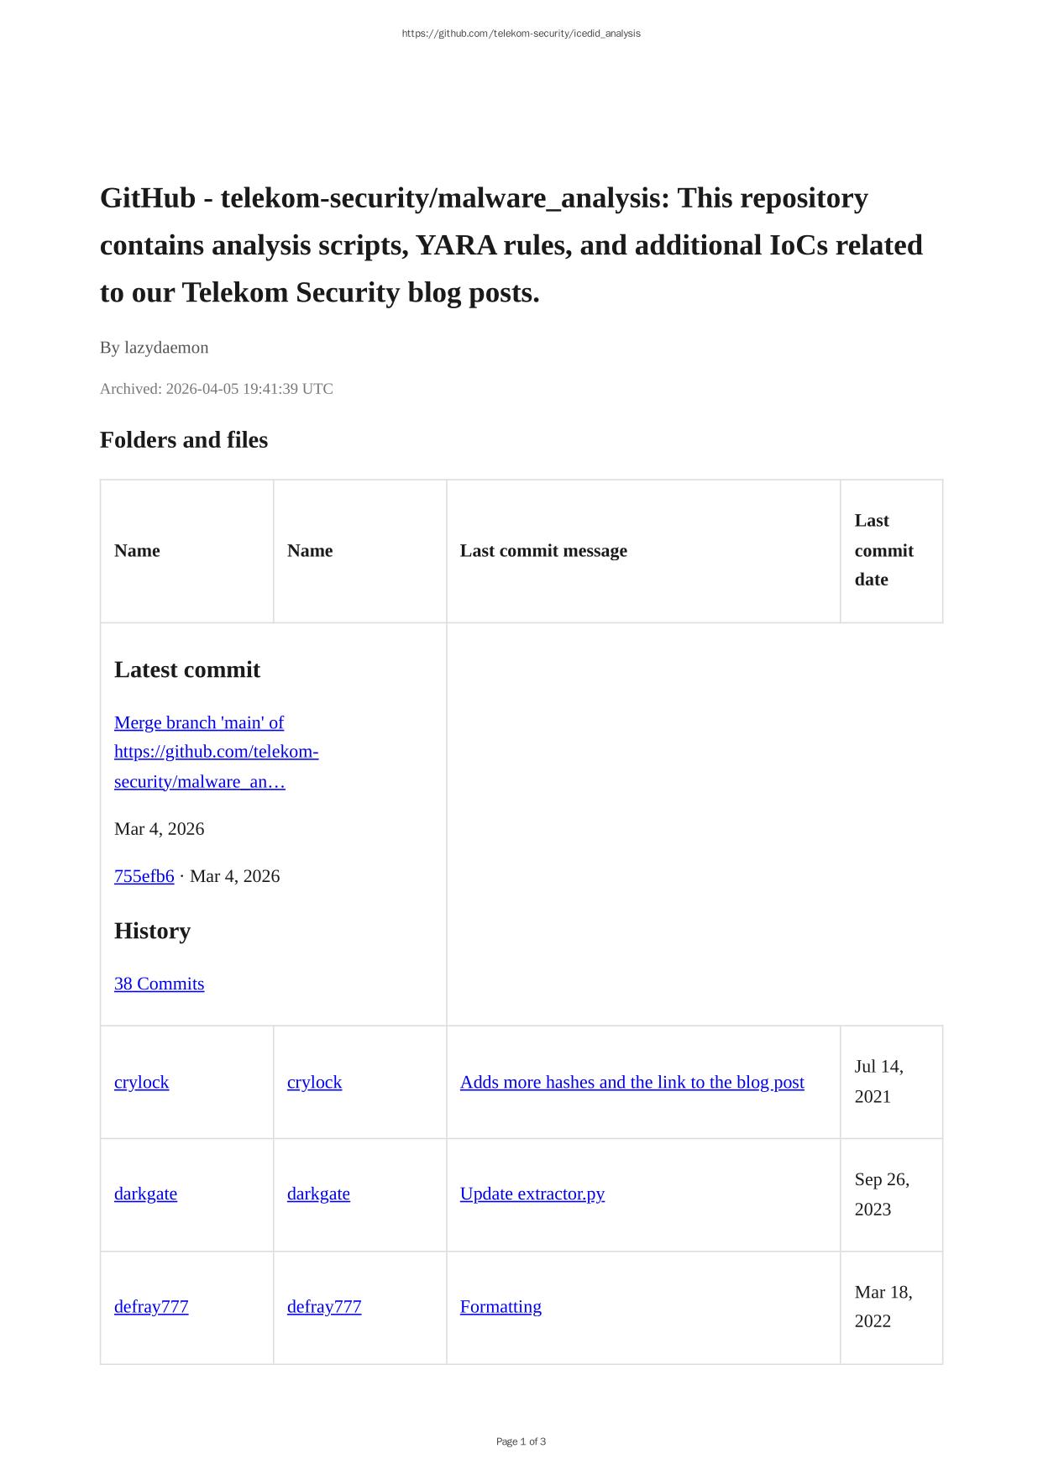Screen dimensions: 1043x1475
Task: Click the github.com page URL header
Action: (521, 34)
